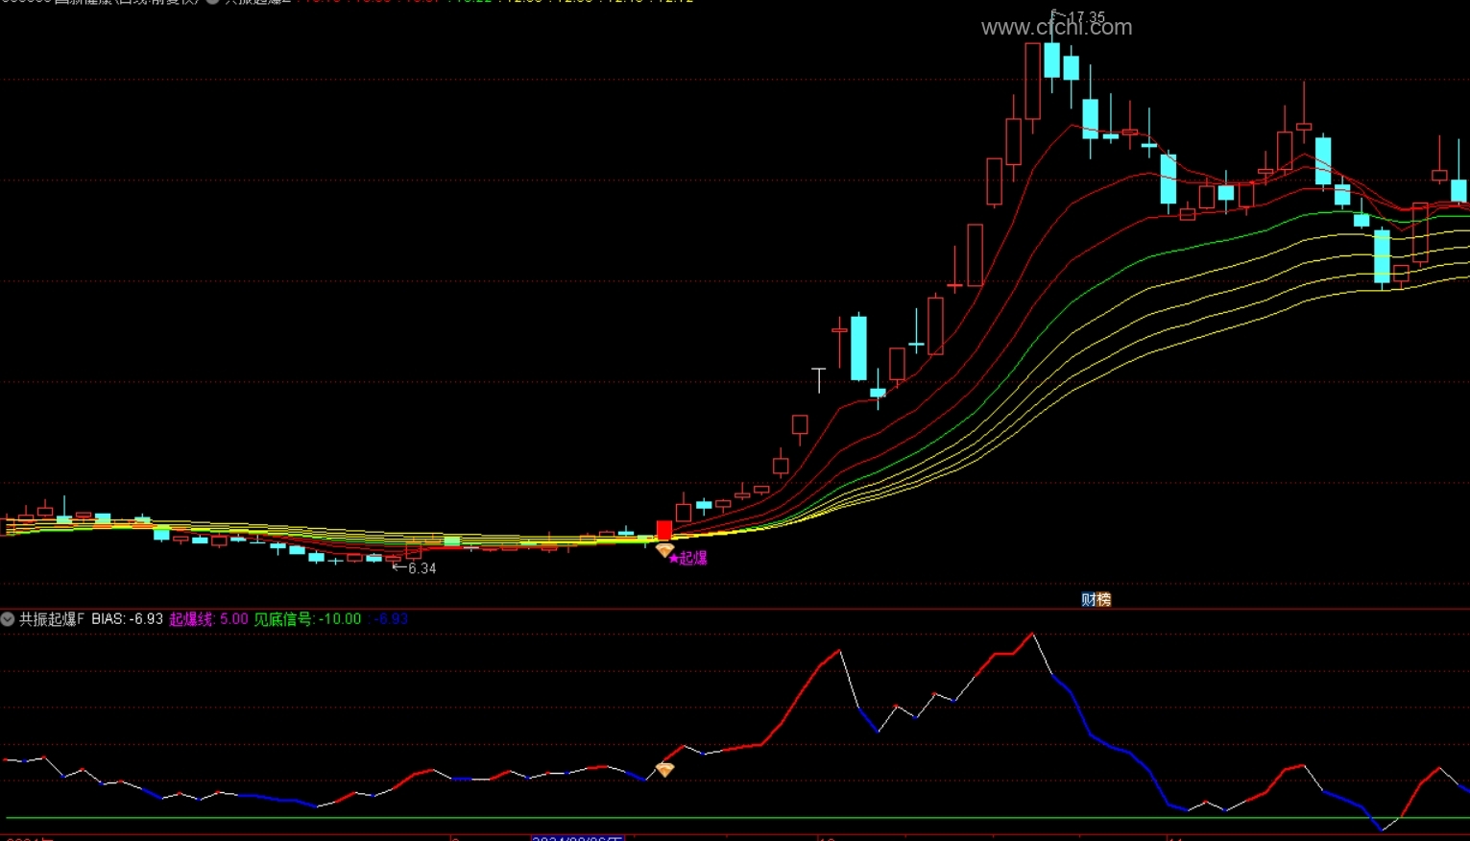Viewport: 1470px width, 841px height.
Task: Select the 共振起爆F indicator name
Action: click(52, 619)
